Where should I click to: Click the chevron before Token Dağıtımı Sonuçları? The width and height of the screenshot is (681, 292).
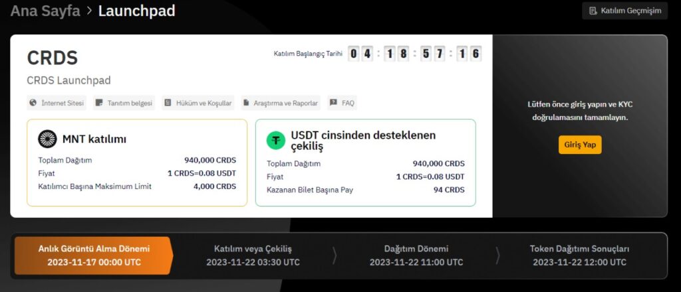pos(497,256)
